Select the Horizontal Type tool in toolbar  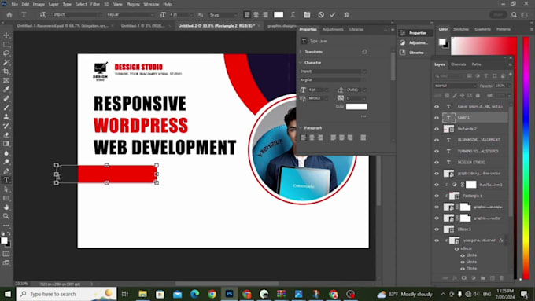(6, 180)
